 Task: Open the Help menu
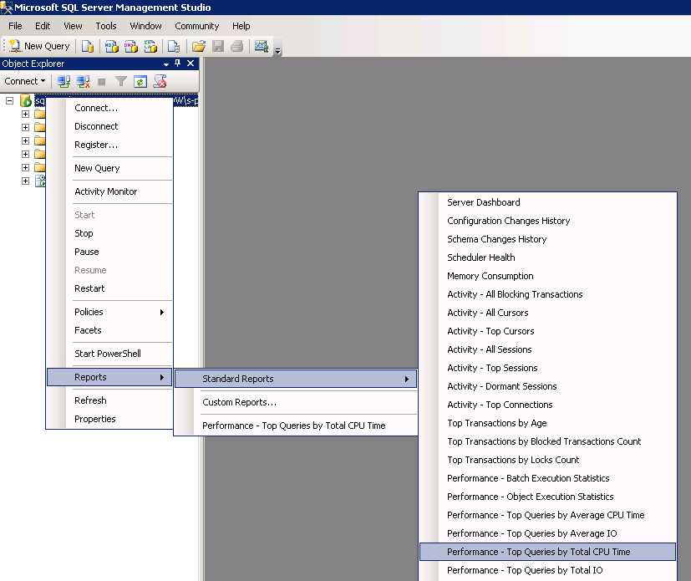(241, 26)
